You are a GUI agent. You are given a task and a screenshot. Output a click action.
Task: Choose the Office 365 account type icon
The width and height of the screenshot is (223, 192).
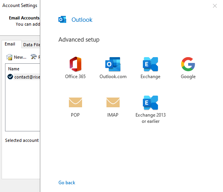point(75,64)
